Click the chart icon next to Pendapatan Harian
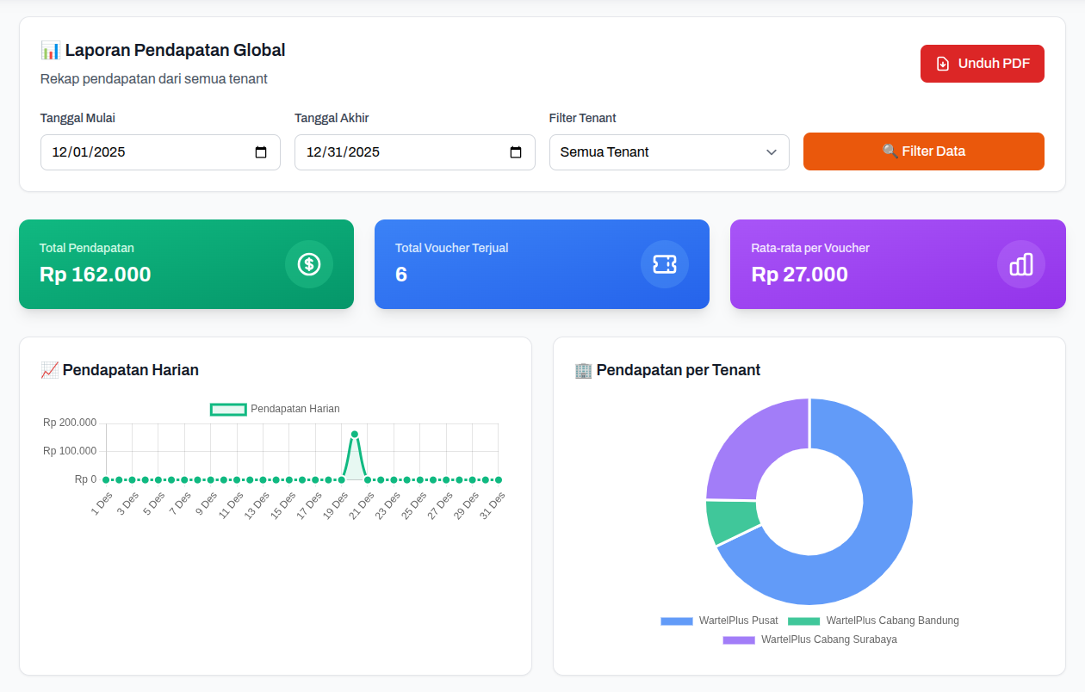Viewport: 1085px width, 692px height. click(50, 370)
